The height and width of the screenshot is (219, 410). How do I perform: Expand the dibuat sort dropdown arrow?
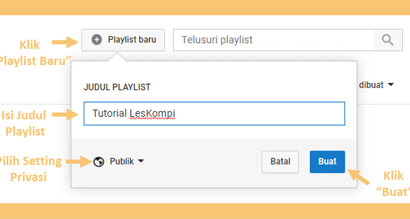point(391,85)
